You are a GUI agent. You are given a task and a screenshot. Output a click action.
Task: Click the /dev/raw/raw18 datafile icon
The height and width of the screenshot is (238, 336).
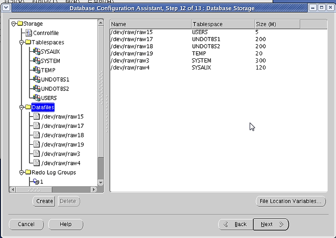pos(37,135)
